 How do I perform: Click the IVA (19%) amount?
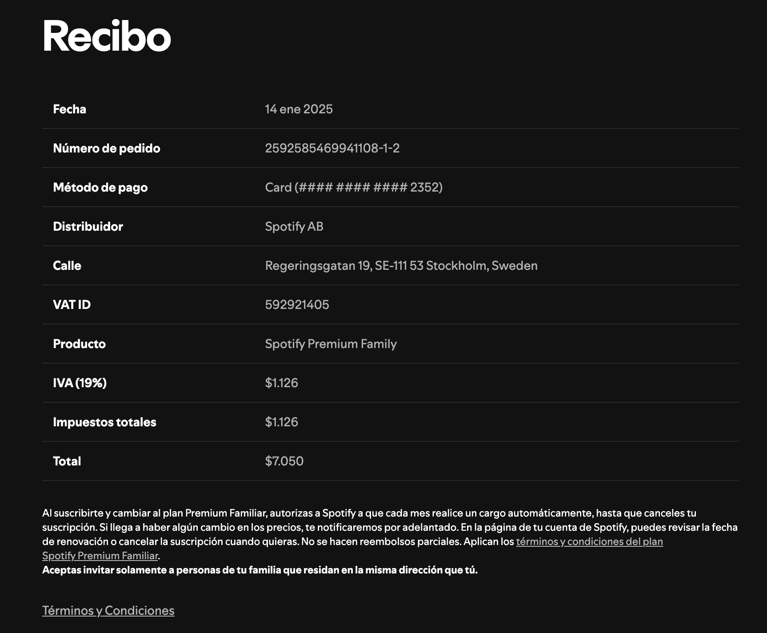(x=281, y=383)
